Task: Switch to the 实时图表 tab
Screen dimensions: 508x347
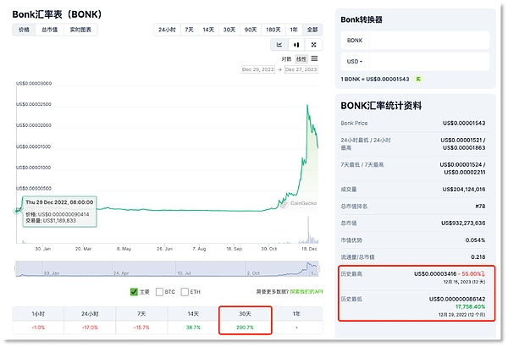Action: [x=80, y=30]
